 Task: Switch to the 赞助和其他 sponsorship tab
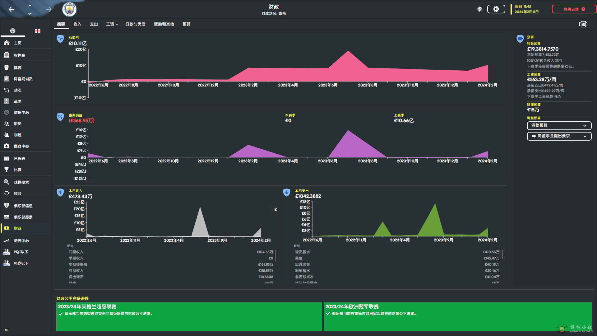(164, 24)
